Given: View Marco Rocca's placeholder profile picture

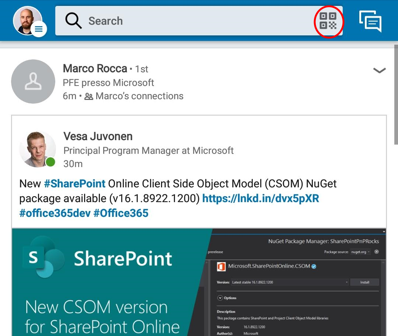Looking at the screenshot, I should point(33,82).
